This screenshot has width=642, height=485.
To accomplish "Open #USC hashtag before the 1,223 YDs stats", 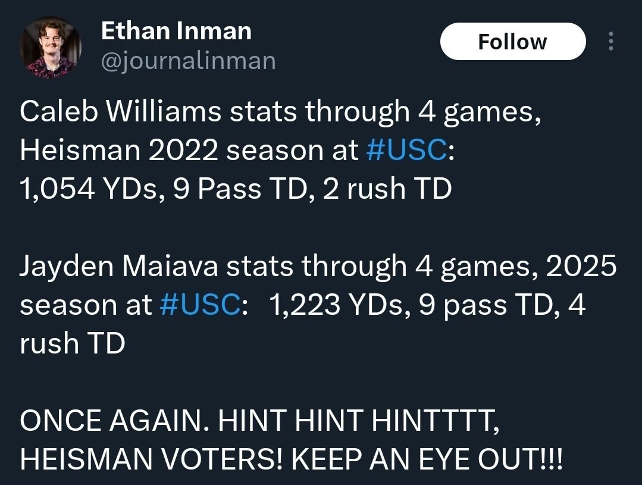I will (201, 305).
